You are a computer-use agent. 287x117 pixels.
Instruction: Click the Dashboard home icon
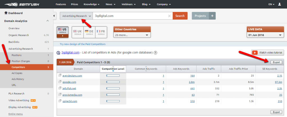(x=6, y=13)
